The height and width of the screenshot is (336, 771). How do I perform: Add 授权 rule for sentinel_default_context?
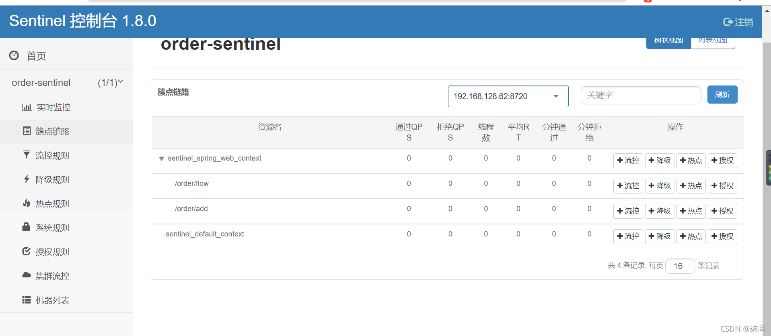[x=722, y=236]
